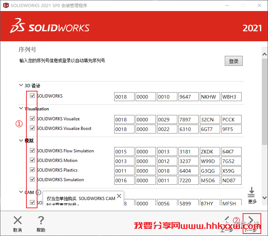Click Flow Simulation field 3181
This screenshot has height=236, width=268.
(188, 151)
